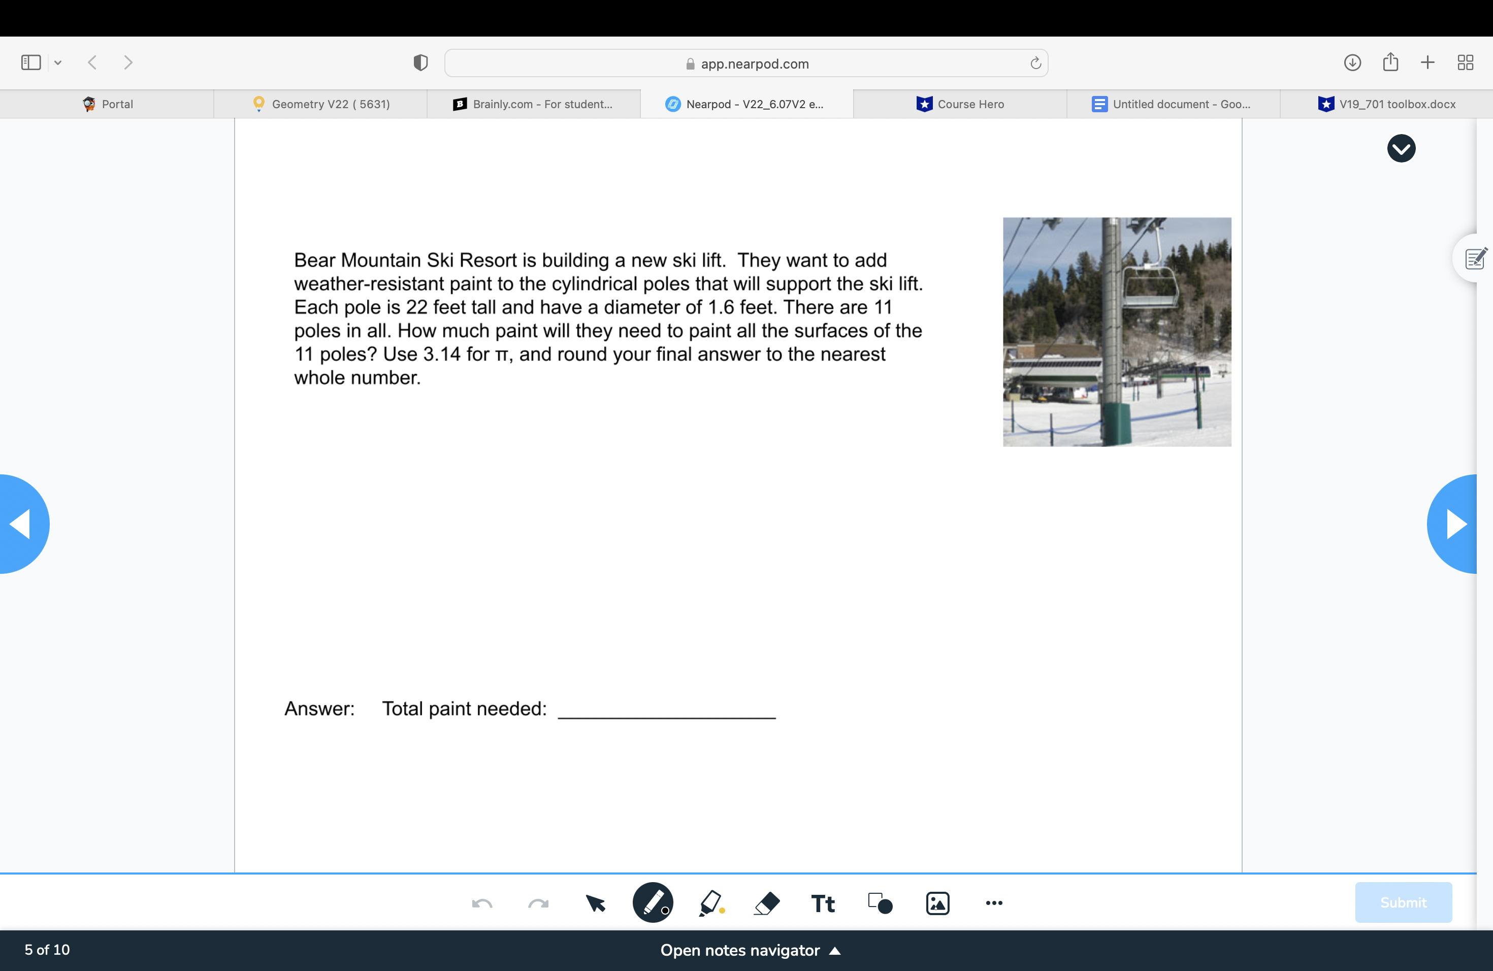Select the Pen drawing tool
1493x971 pixels.
pos(653,902)
